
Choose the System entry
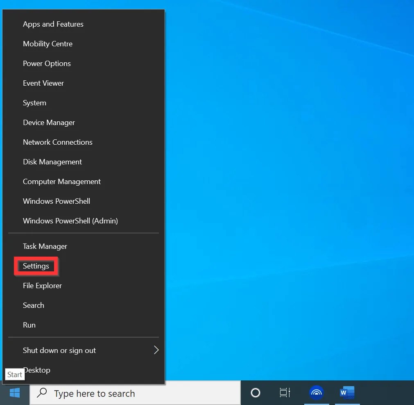point(84,103)
